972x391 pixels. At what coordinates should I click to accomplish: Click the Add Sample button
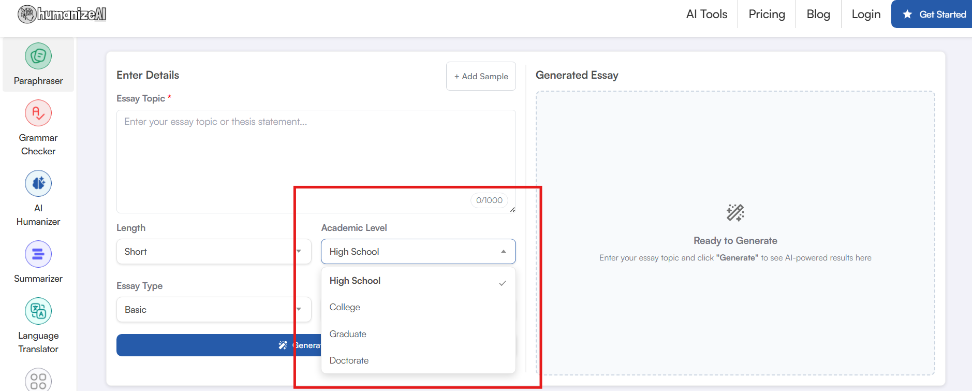click(481, 76)
